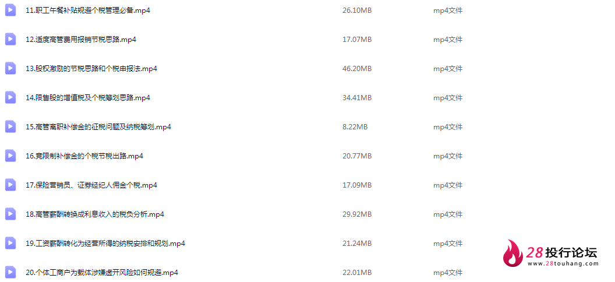The image size is (615, 282).
Task: Click play icon of file 20 个体工商户
Action: 10,272
